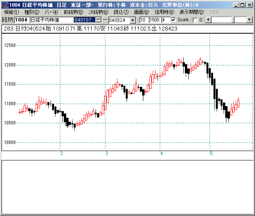This screenshot has width=255, height=216.
Task: Toggle the Scale checkbox
Action: pyautogui.click(x=174, y=20)
